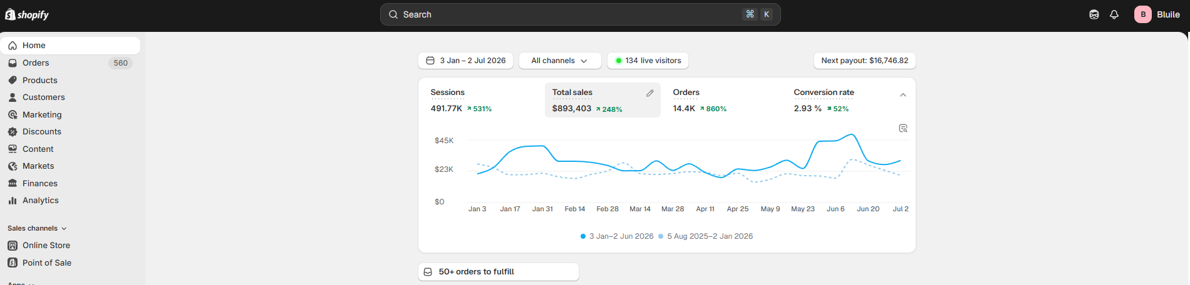Toggle the 5 Aug 2025–2 Jan 2026 legend series
The height and width of the screenshot is (285, 1190).
[706, 236]
